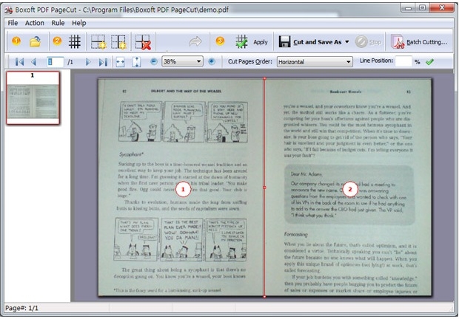Click the Stop button
The height and width of the screenshot is (319, 459).
[x=368, y=42]
